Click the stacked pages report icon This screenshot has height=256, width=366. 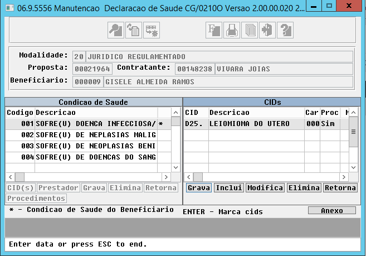[x=250, y=30]
